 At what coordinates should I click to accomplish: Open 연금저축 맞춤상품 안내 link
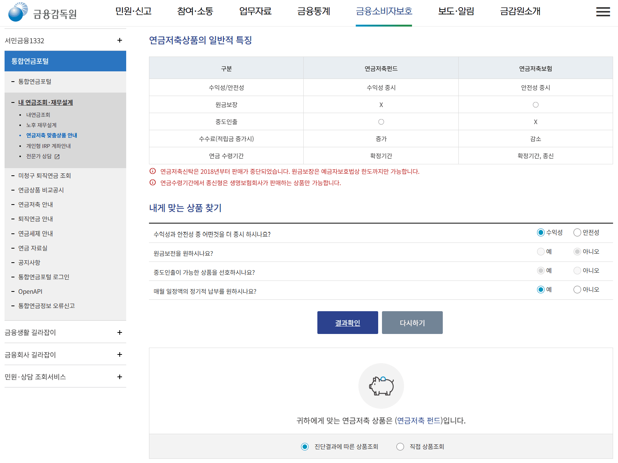[52, 135]
